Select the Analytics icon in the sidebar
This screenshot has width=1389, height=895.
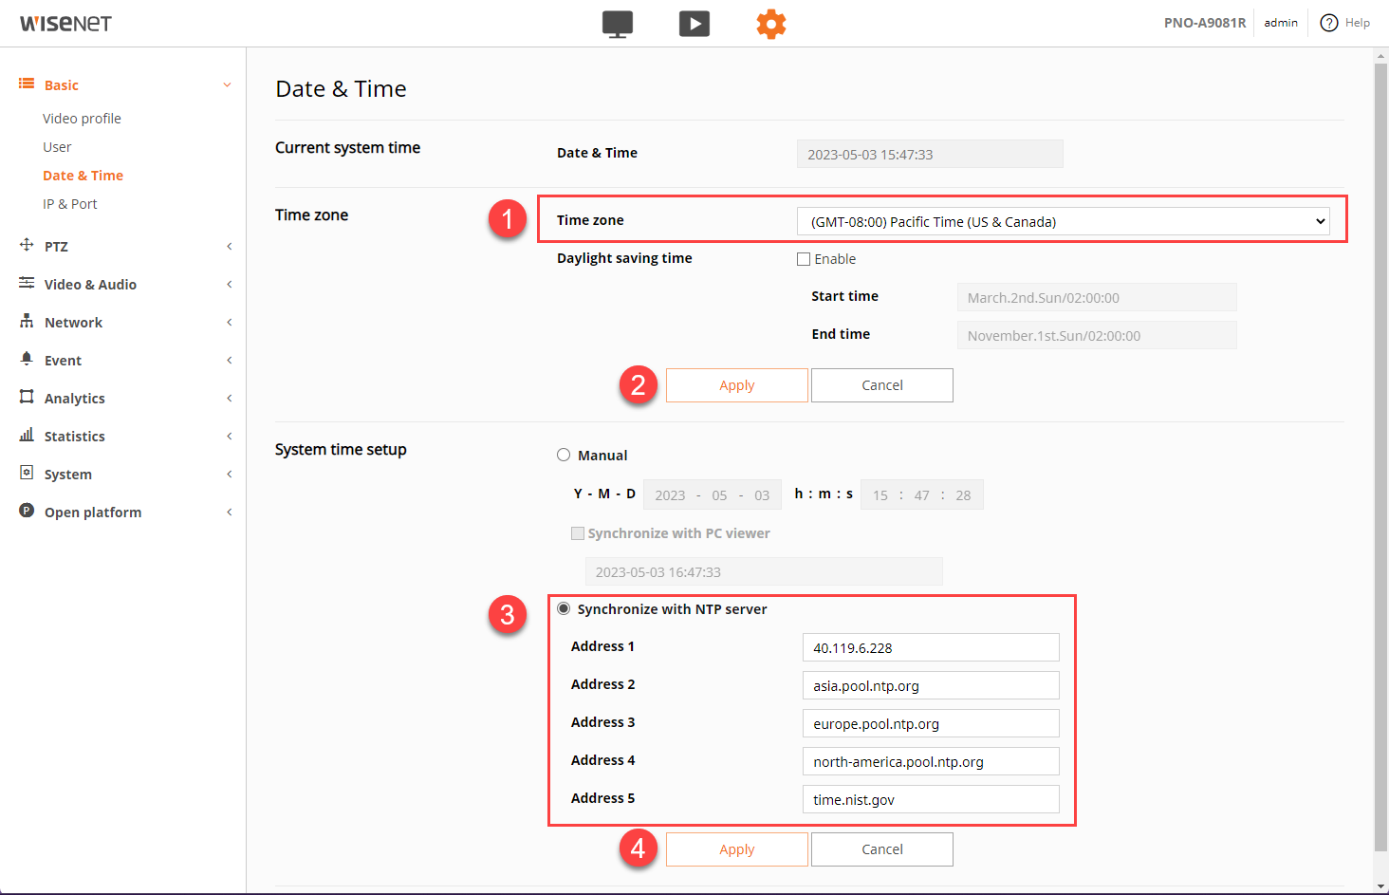click(27, 398)
